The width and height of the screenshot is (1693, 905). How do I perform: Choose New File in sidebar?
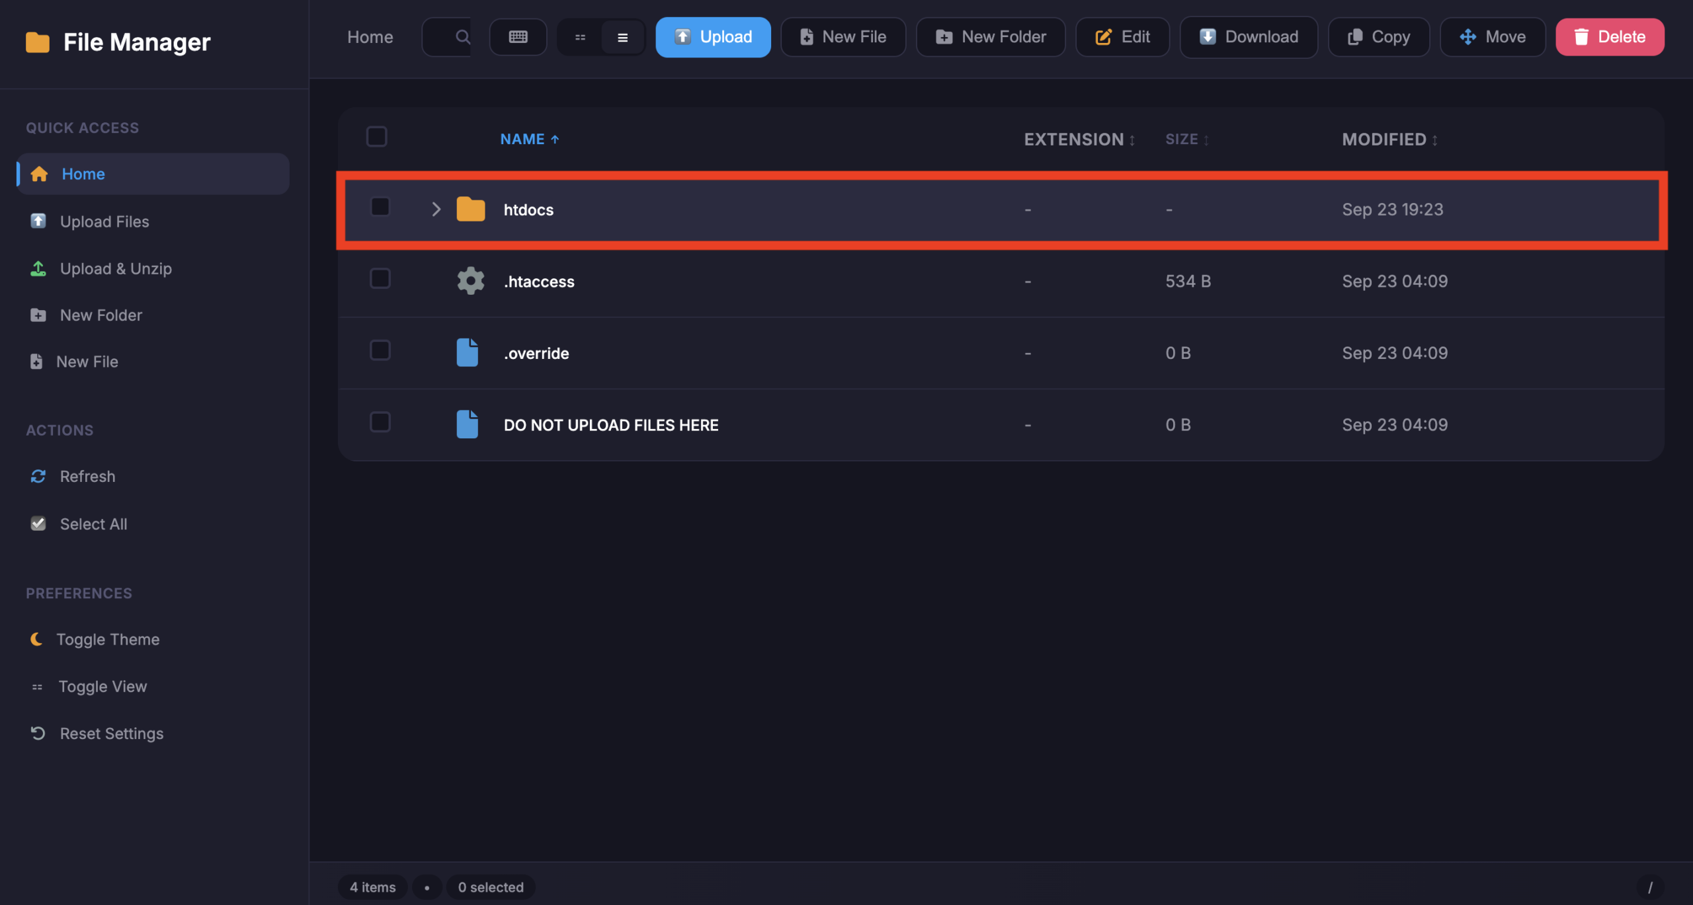(153, 362)
